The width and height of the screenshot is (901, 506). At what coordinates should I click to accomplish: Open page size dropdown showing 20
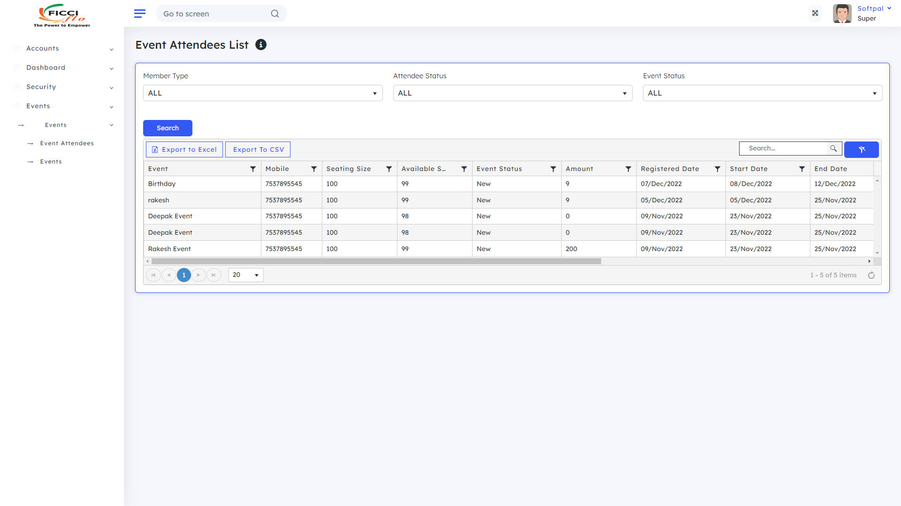246,275
